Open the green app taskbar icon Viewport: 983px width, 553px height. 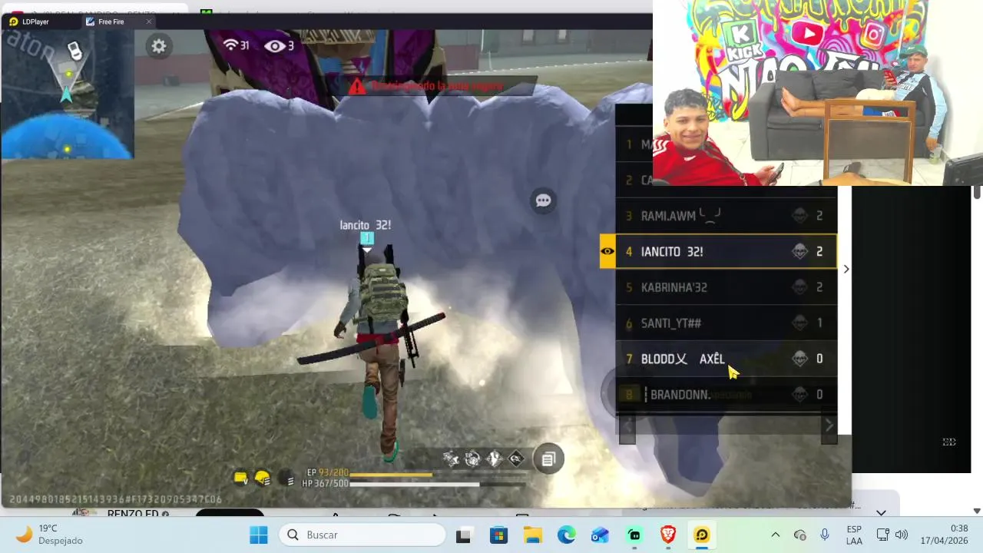click(x=634, y=535)
